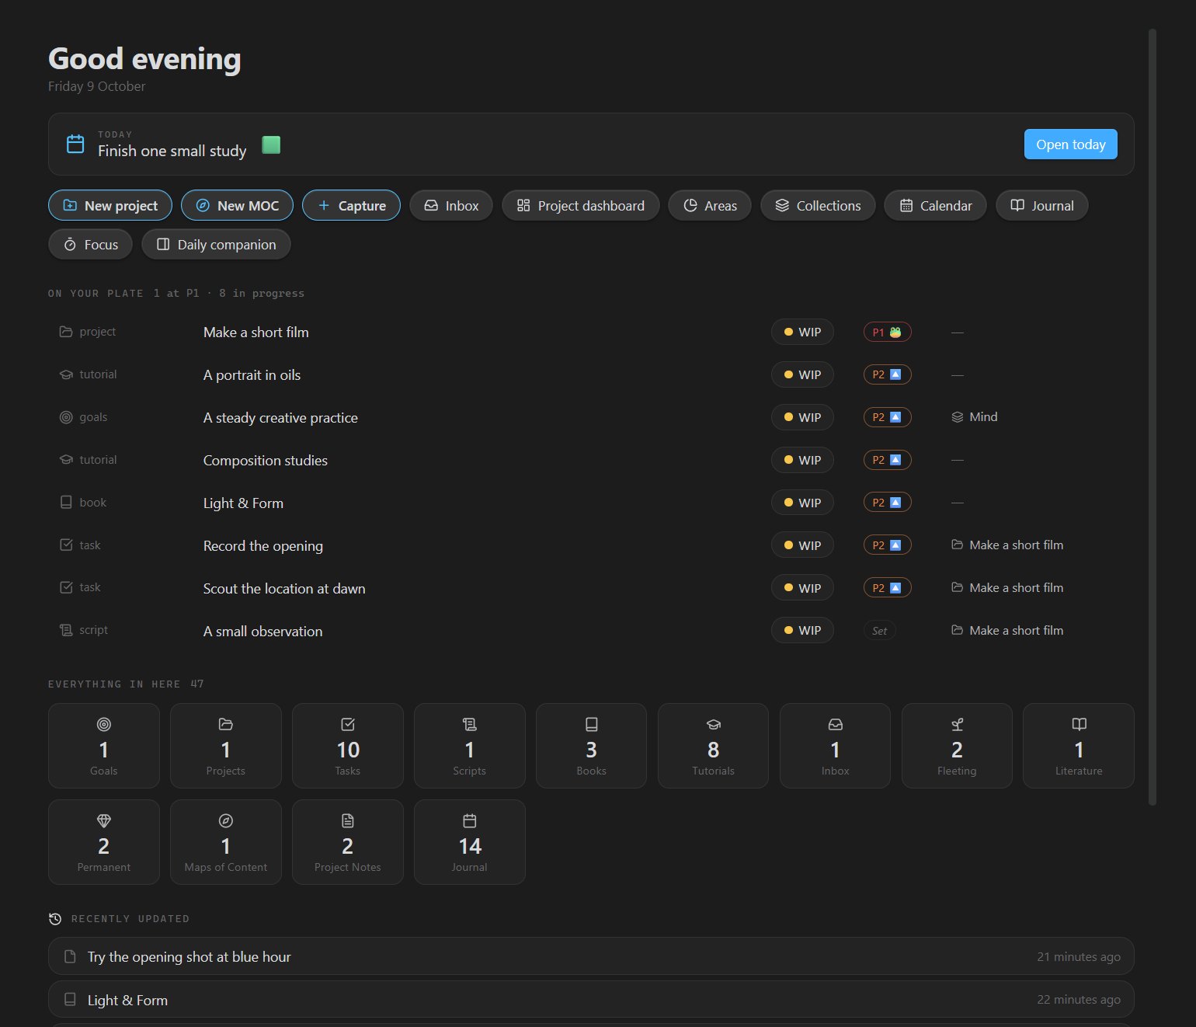
Task: Open the Goals count card
Action: tap(104, 746)
